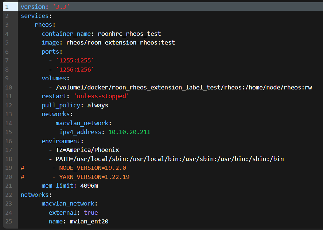The height and width of the screenshot is (230, 323).
Task: Click the commented NODE_VERSION=19.2.0 entry
Action: [93, 168]
